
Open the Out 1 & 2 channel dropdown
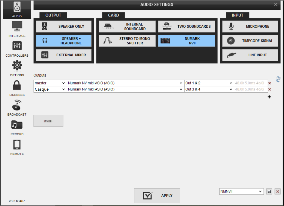209,83
